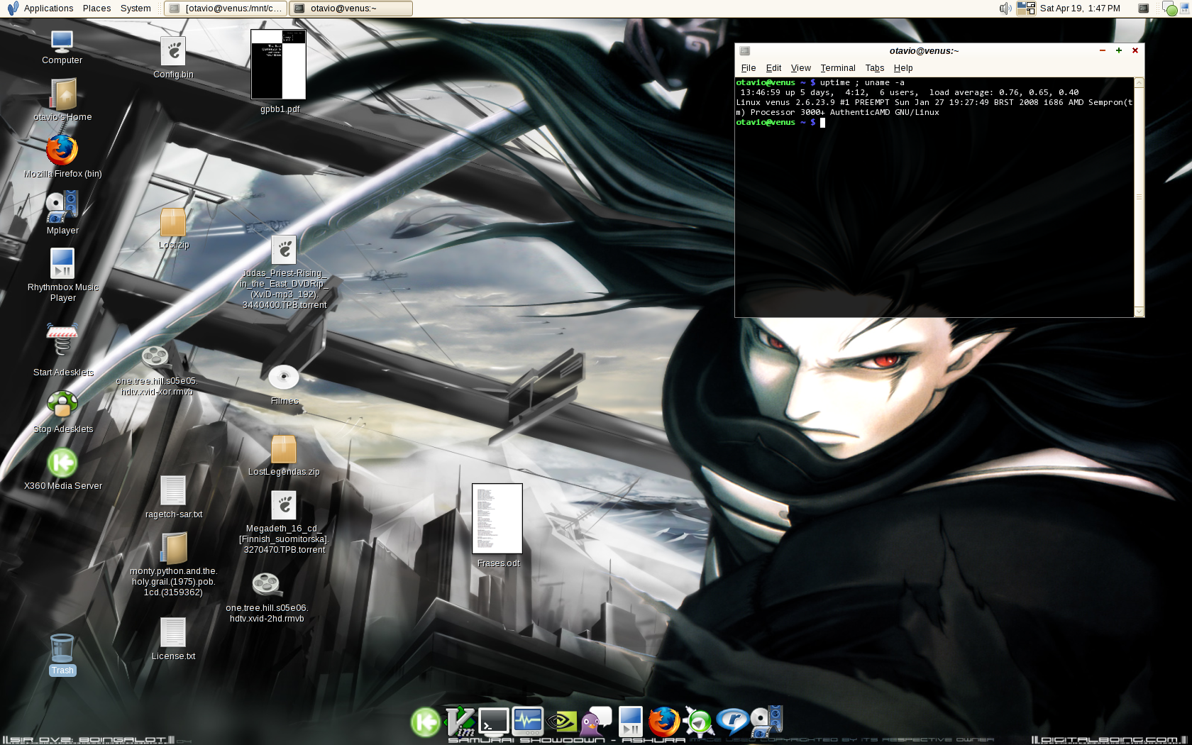
Task: Open terminal Tabs menu
Action: 874,68
